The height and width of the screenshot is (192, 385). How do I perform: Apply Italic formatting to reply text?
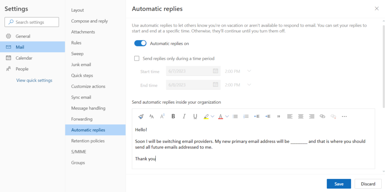pyautogui.click(x=184, y=116)
